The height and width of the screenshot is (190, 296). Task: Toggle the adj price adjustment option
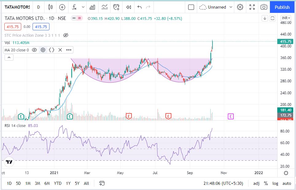click(256, 183)
